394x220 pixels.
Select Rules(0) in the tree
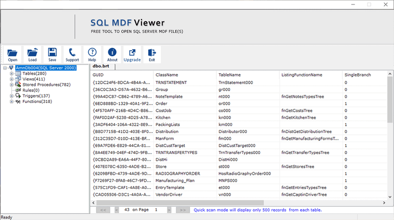pyautogui.click(x=31, y=90)
